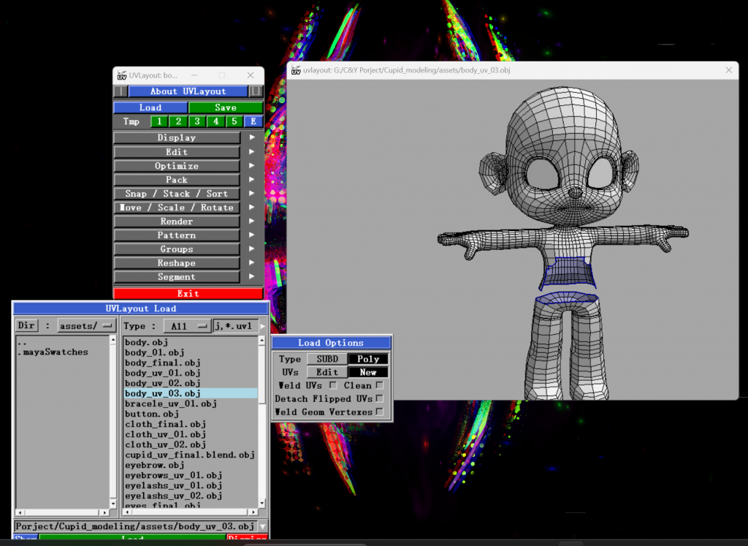This screenshot has height=546, width=748.
Task: Select body.obj in the file list
Action: pos(146,342)
